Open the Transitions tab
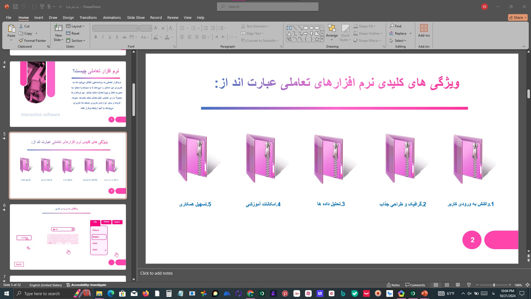 88,17
